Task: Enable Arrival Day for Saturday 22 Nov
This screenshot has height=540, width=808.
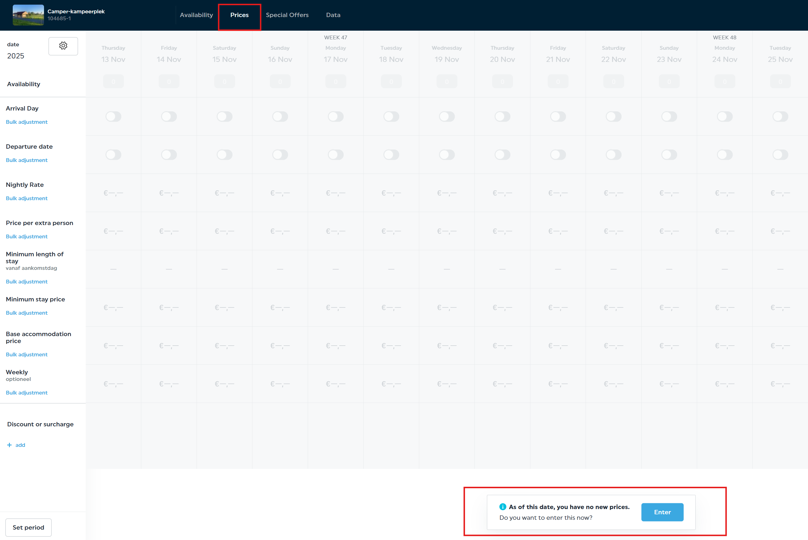Action: coord(613,116)
